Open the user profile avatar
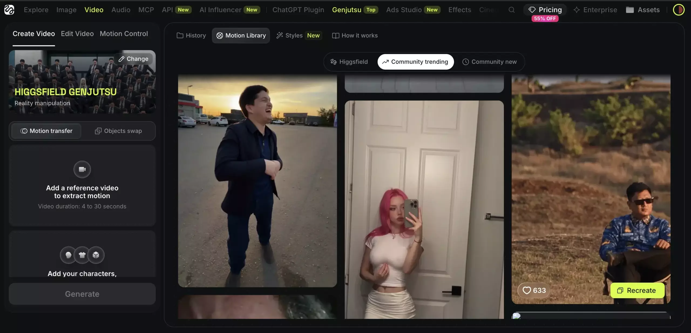The width and height of the screenshot is (691, 333). point(679,10)
